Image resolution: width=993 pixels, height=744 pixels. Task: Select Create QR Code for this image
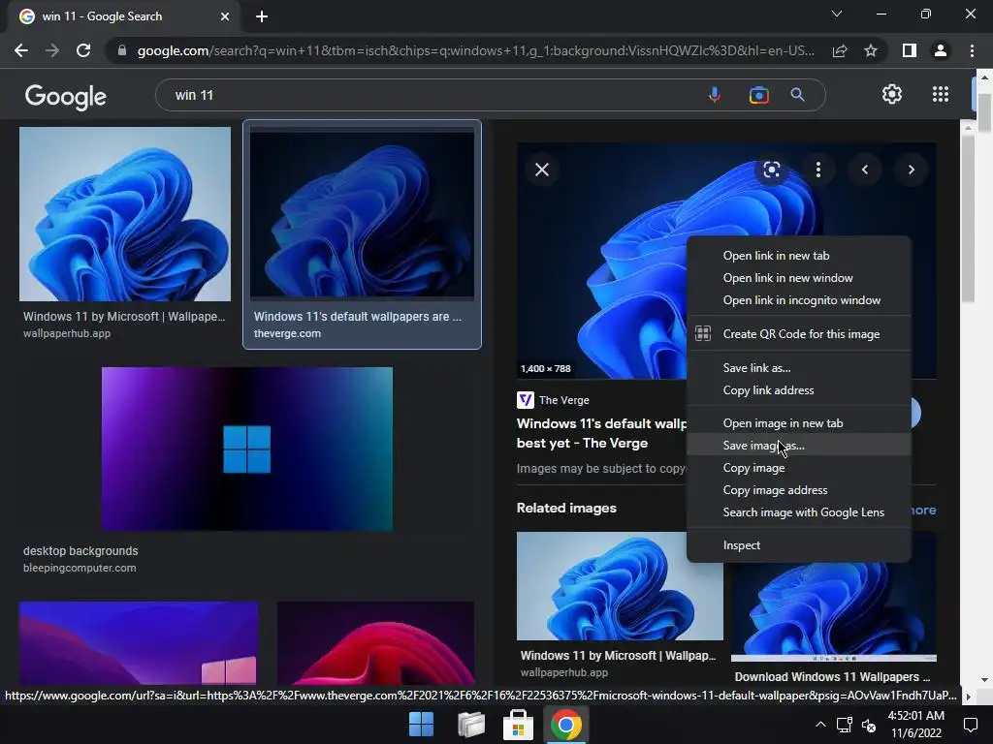799,334
